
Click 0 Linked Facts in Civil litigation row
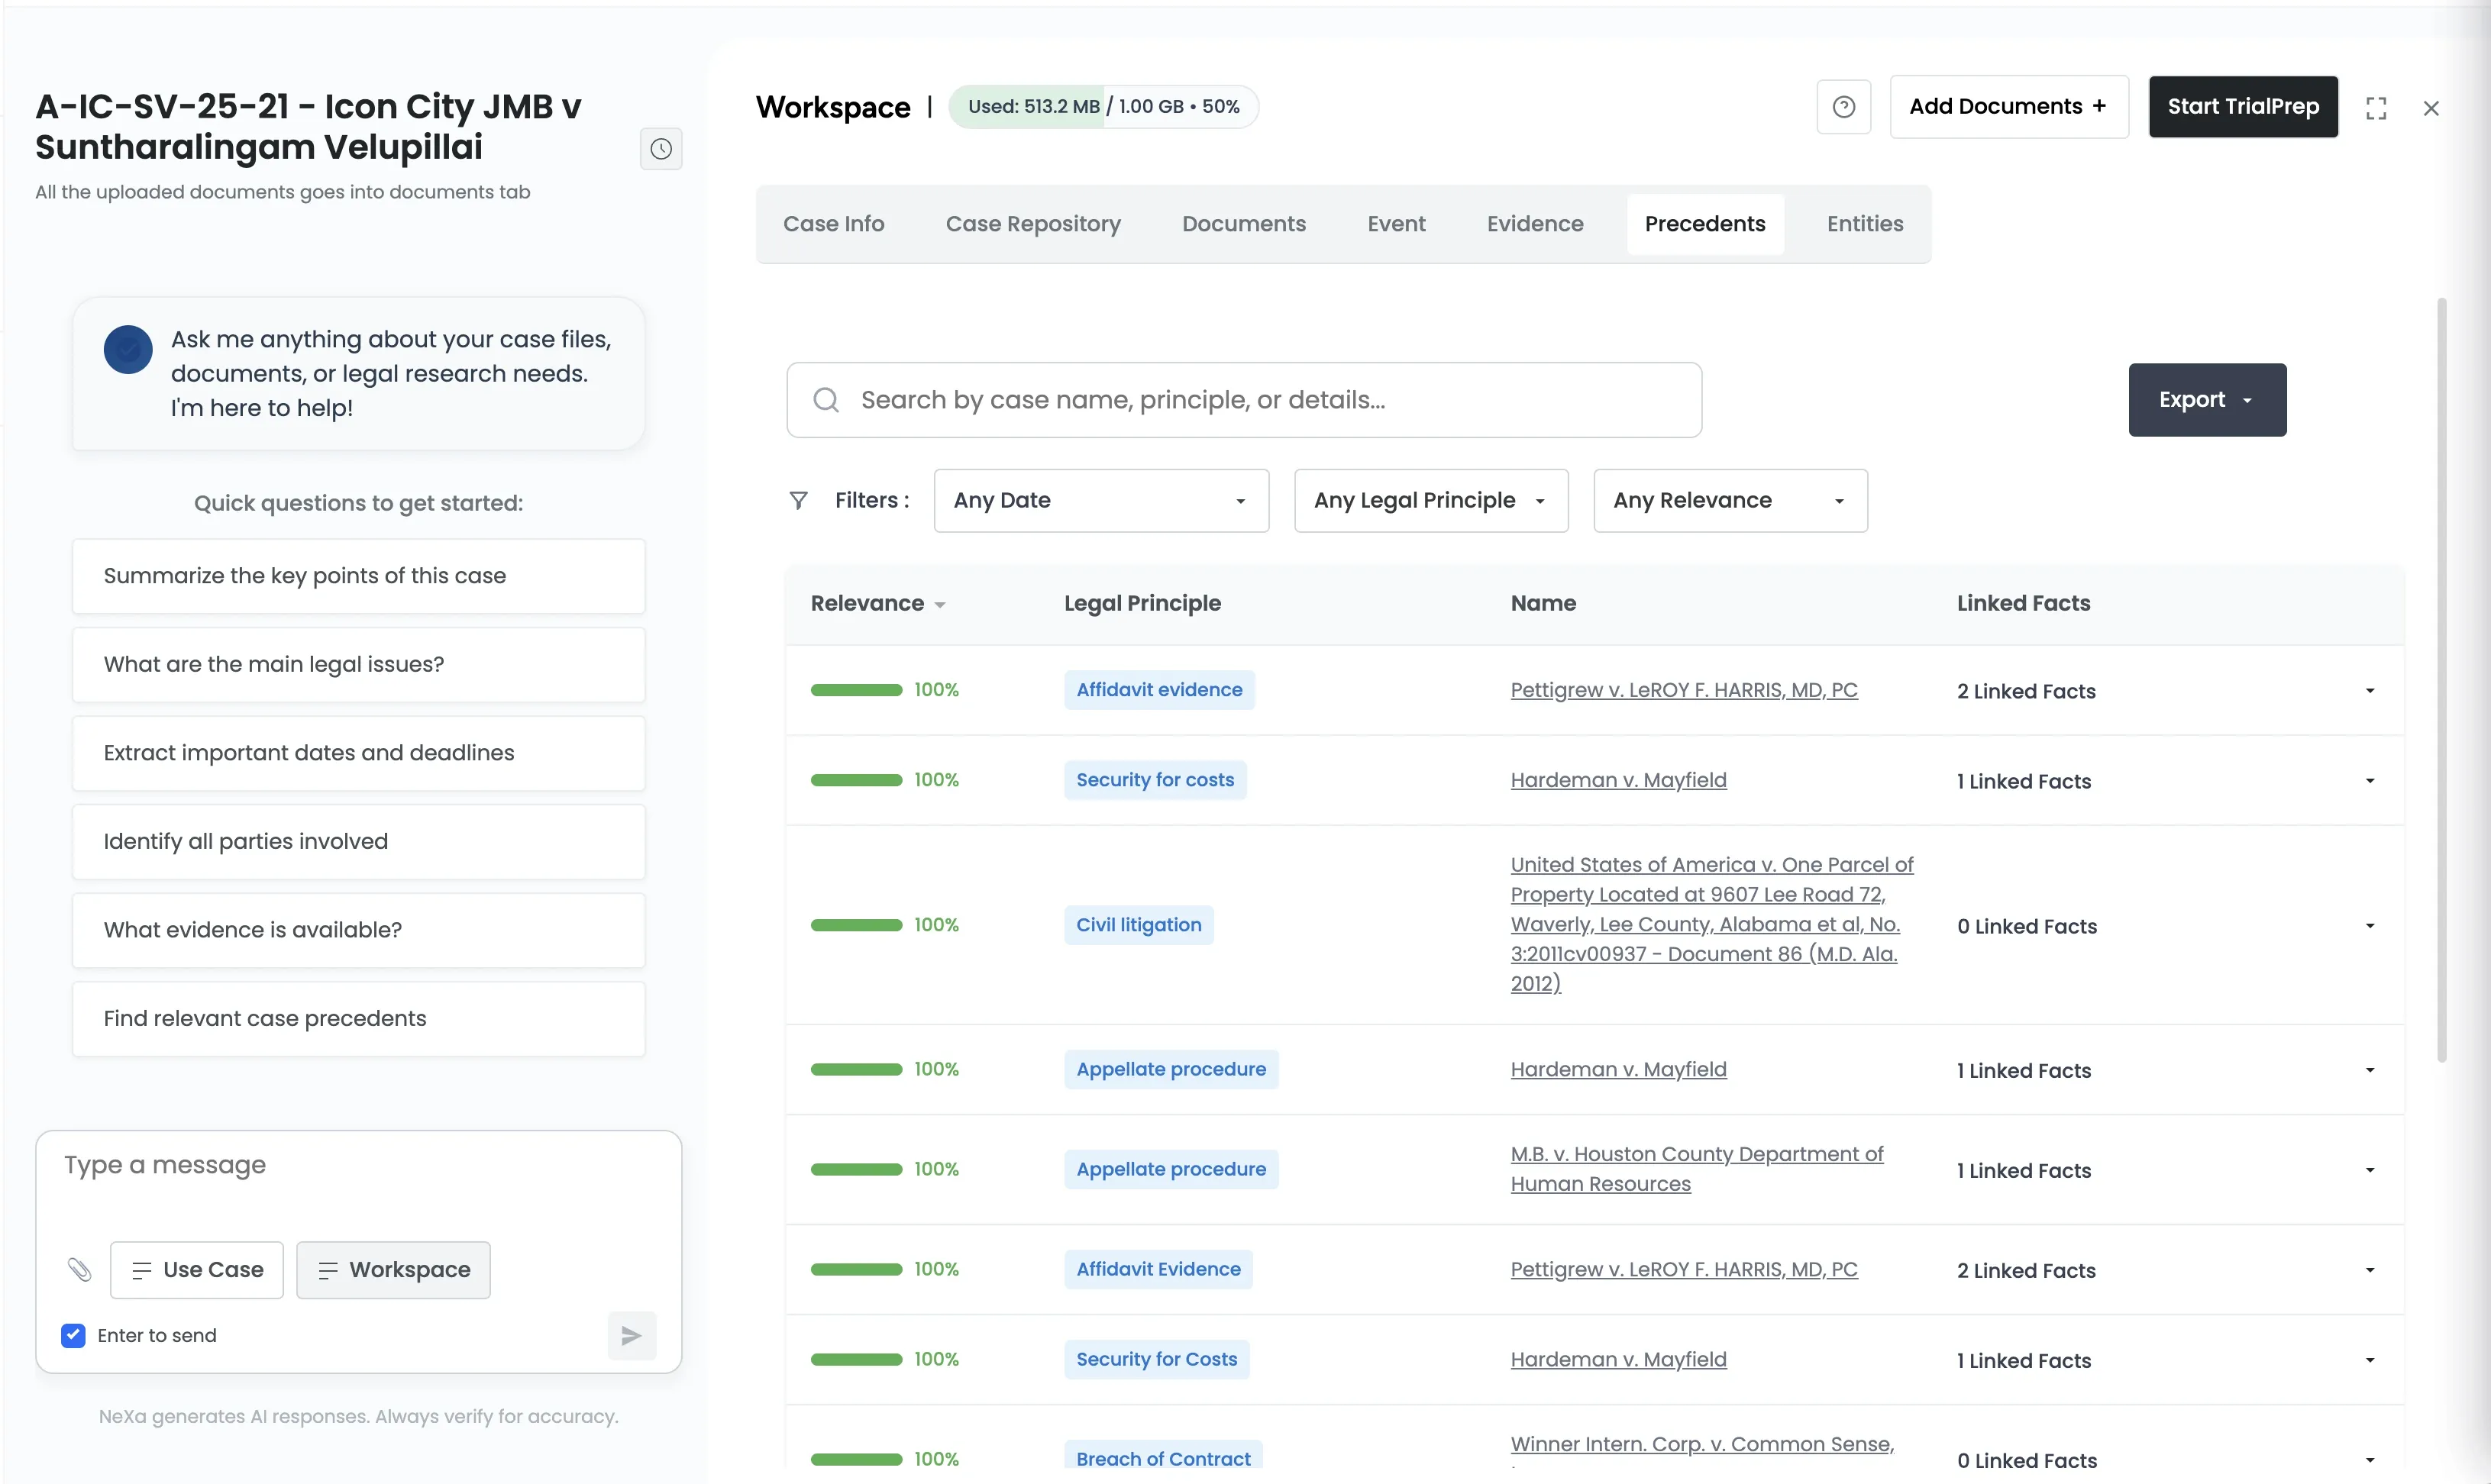[x=2027, y=926]
